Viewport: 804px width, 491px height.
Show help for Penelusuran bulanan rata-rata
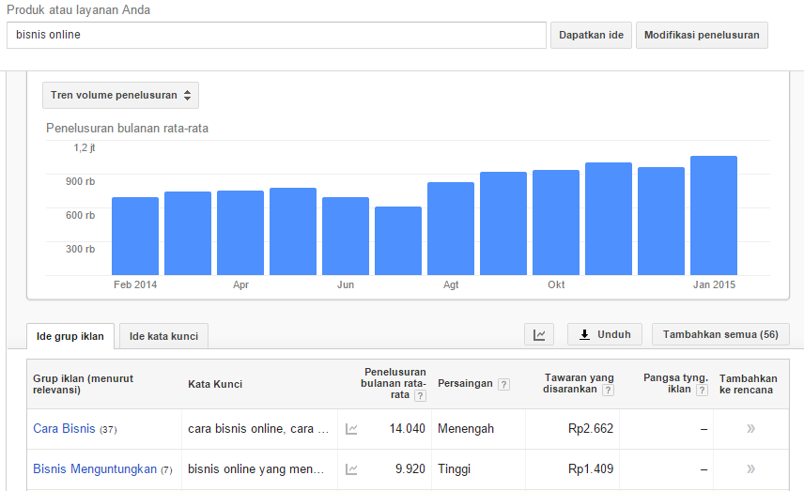pos(420,395)
